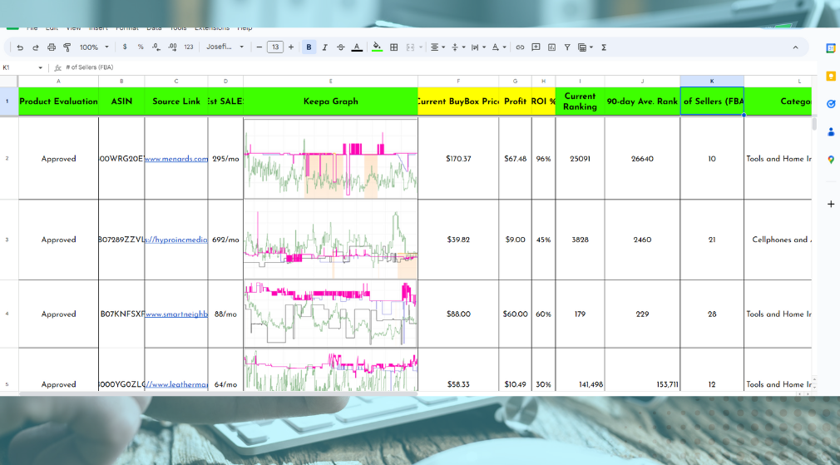The height and width of the screenshot is (465, 840).
Task: Click the merge cells icon
Action: coord(410,47)
